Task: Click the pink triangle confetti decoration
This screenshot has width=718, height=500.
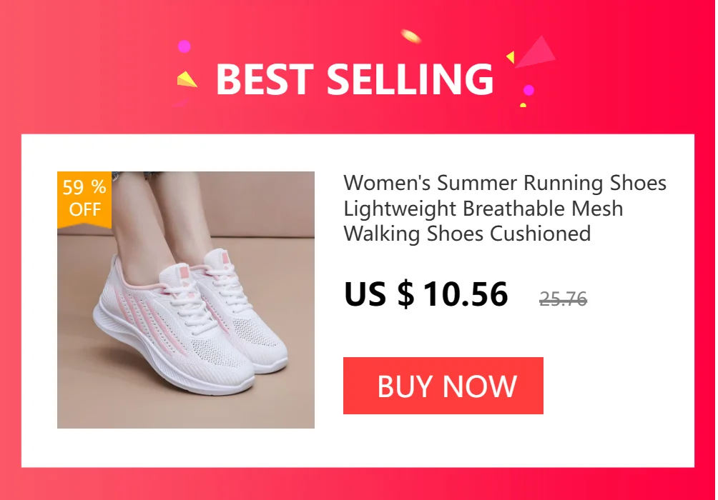Action: [x=536, y=51]
